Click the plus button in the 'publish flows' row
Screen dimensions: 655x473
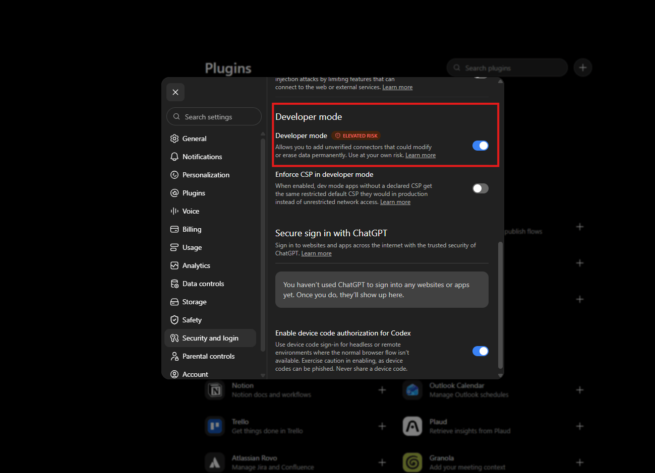pyautogui.click(x=580, y=227)
